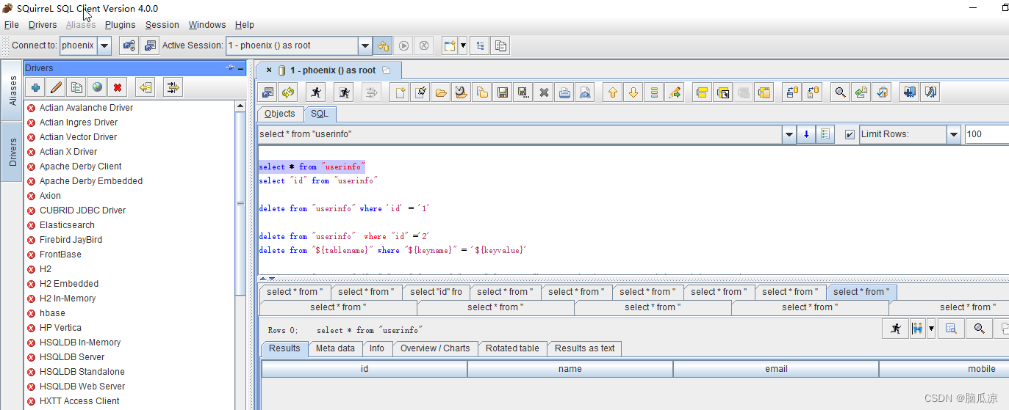Open the Drivers menu
This screenshot has height=410, width=1009.
click(43, 25)
